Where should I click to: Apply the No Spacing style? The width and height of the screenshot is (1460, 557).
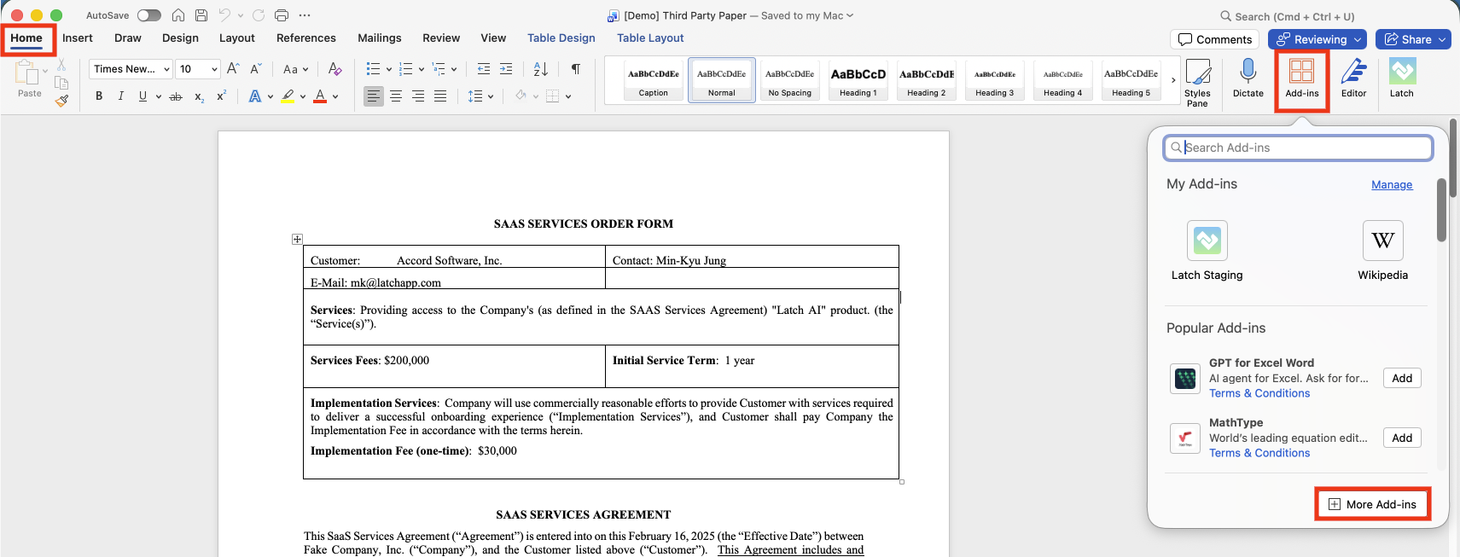tap(790, 80)
